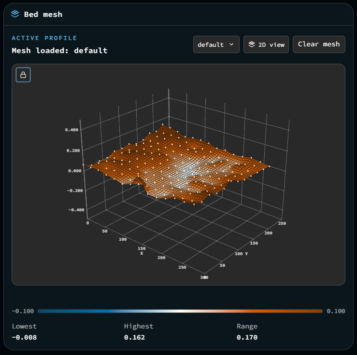
Task: Toggle the lock icon on the 3D chart
Action: pos(23,75)
